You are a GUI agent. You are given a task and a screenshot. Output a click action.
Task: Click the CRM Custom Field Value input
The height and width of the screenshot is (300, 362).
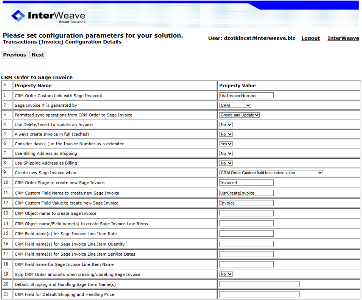pos(246,203)
